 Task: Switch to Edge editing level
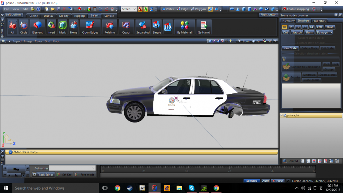click(182, 9)
